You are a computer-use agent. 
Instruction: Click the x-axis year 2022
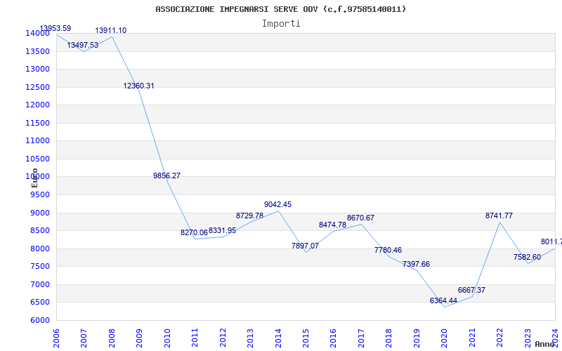[500, 338]
